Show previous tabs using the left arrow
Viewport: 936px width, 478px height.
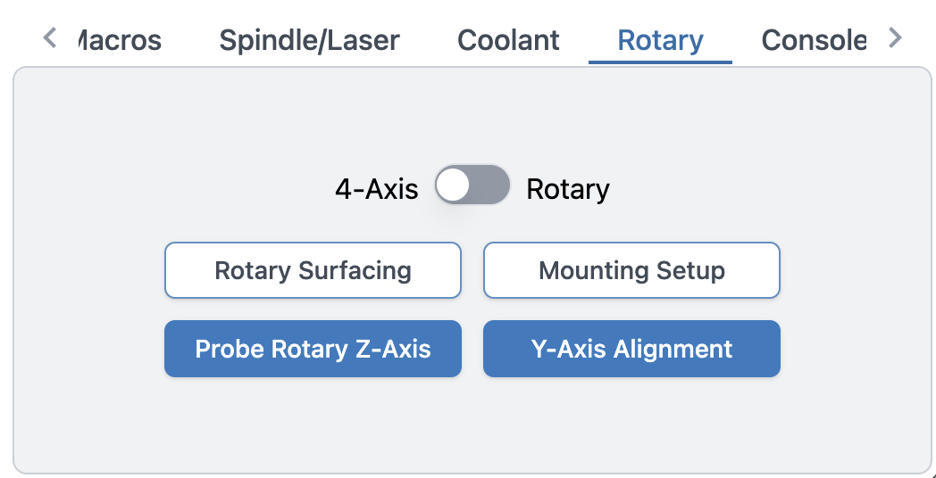click(x=50, y=37)
